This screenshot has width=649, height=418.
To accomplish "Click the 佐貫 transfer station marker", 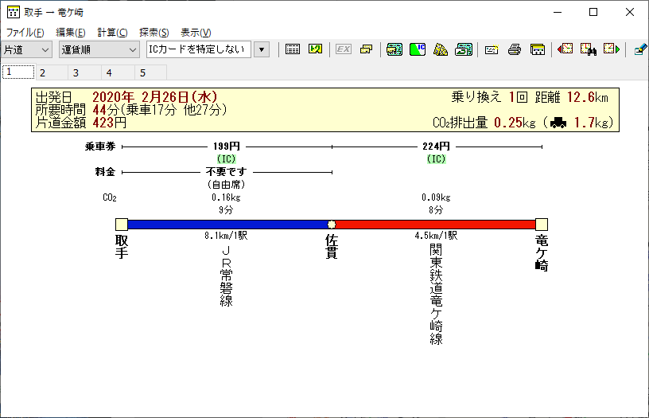I will [x=332, y=225].
